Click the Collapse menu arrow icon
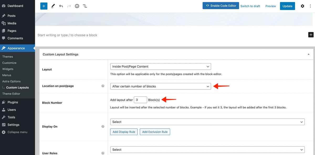315x155 pixels. [4, 132]
